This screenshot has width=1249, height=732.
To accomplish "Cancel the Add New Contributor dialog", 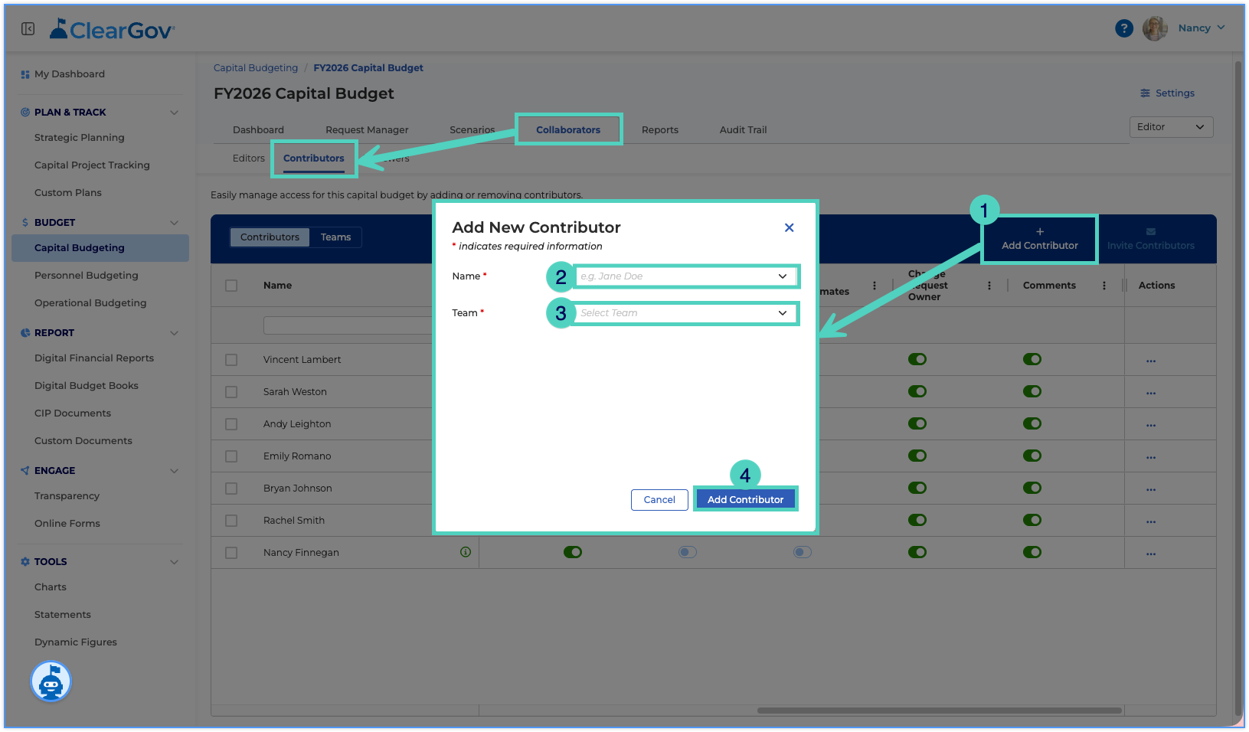I will point(659,500).
